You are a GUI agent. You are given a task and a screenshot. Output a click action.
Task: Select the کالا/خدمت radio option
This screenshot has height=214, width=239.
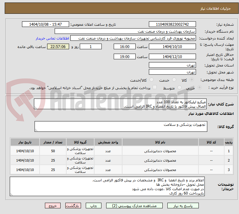[151, 80]
